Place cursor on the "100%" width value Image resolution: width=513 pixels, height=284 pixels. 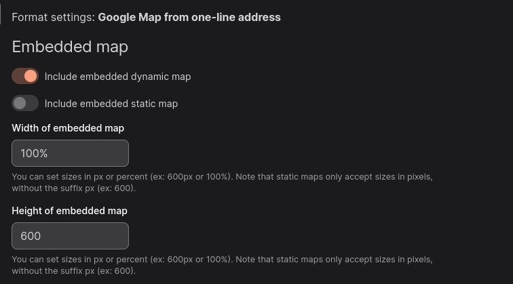pos(34,154)
